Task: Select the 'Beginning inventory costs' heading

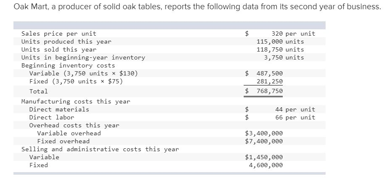Action: 68,65
